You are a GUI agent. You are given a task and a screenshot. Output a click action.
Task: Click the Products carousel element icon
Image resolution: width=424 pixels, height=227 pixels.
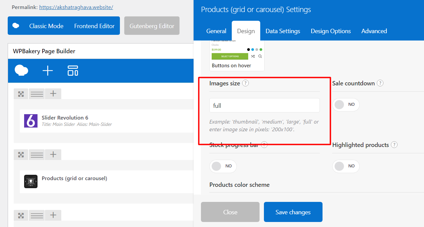click(31, 181)
